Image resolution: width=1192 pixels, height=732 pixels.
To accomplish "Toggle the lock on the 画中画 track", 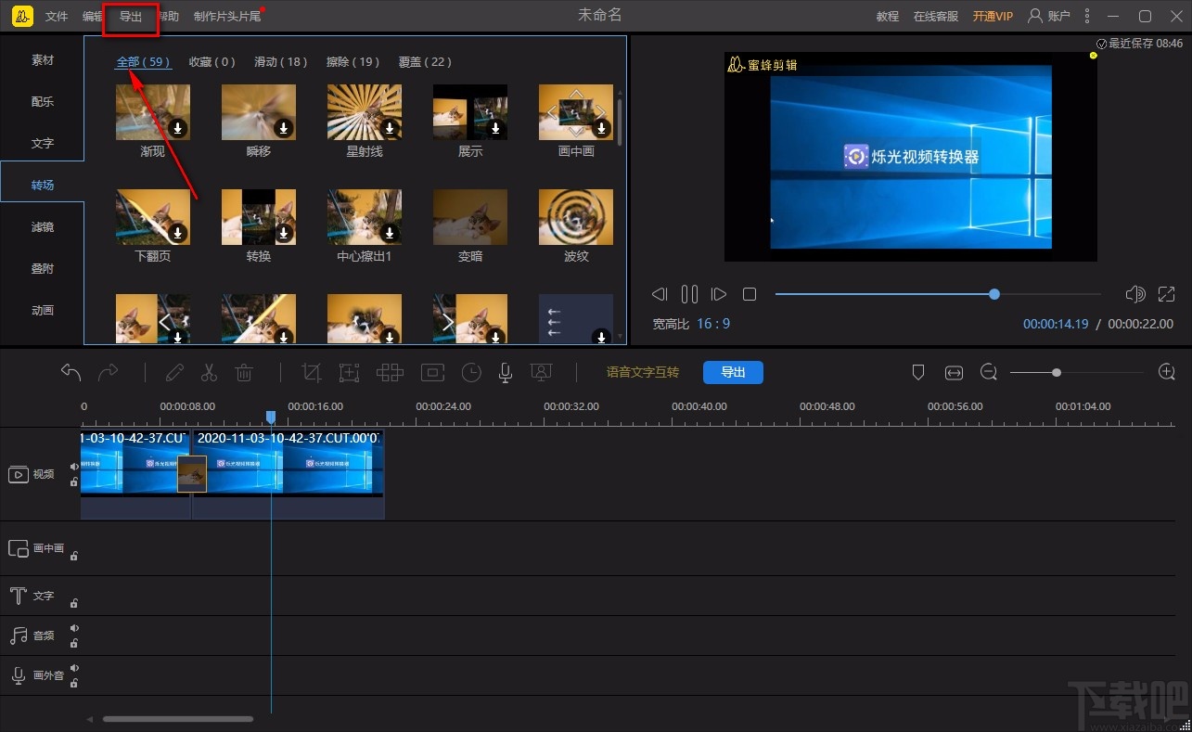I will [x=74, y=556].
